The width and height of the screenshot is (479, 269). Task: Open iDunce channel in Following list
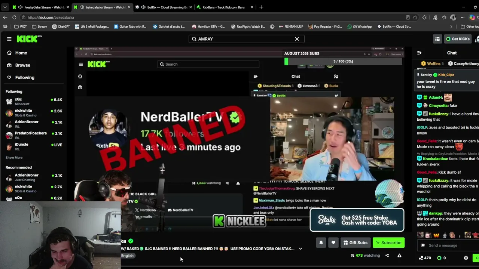tap(34, 146)
